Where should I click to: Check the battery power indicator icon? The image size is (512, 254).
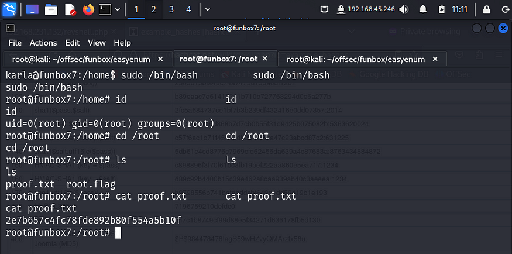[441, 9]
